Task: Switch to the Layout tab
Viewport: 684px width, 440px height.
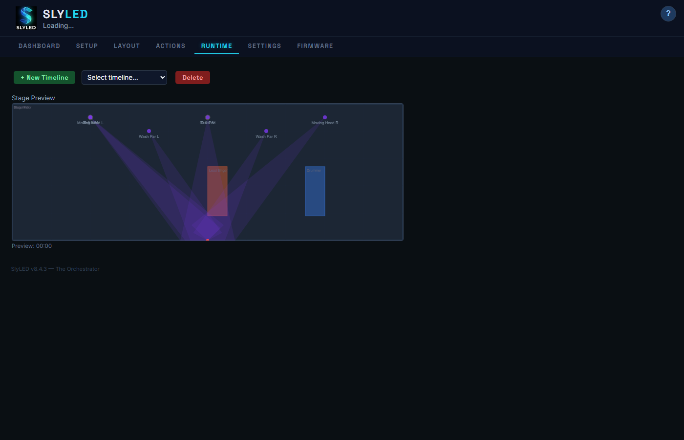Action: click(x=127, y=45)
